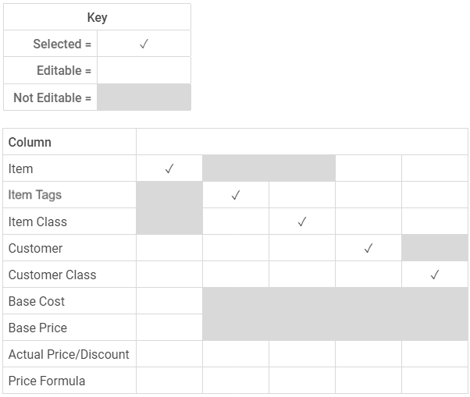This screenshot has height=397, width=470.
Task: Click the checkmark in the Customer row
Action: click(x=369, y=248)
